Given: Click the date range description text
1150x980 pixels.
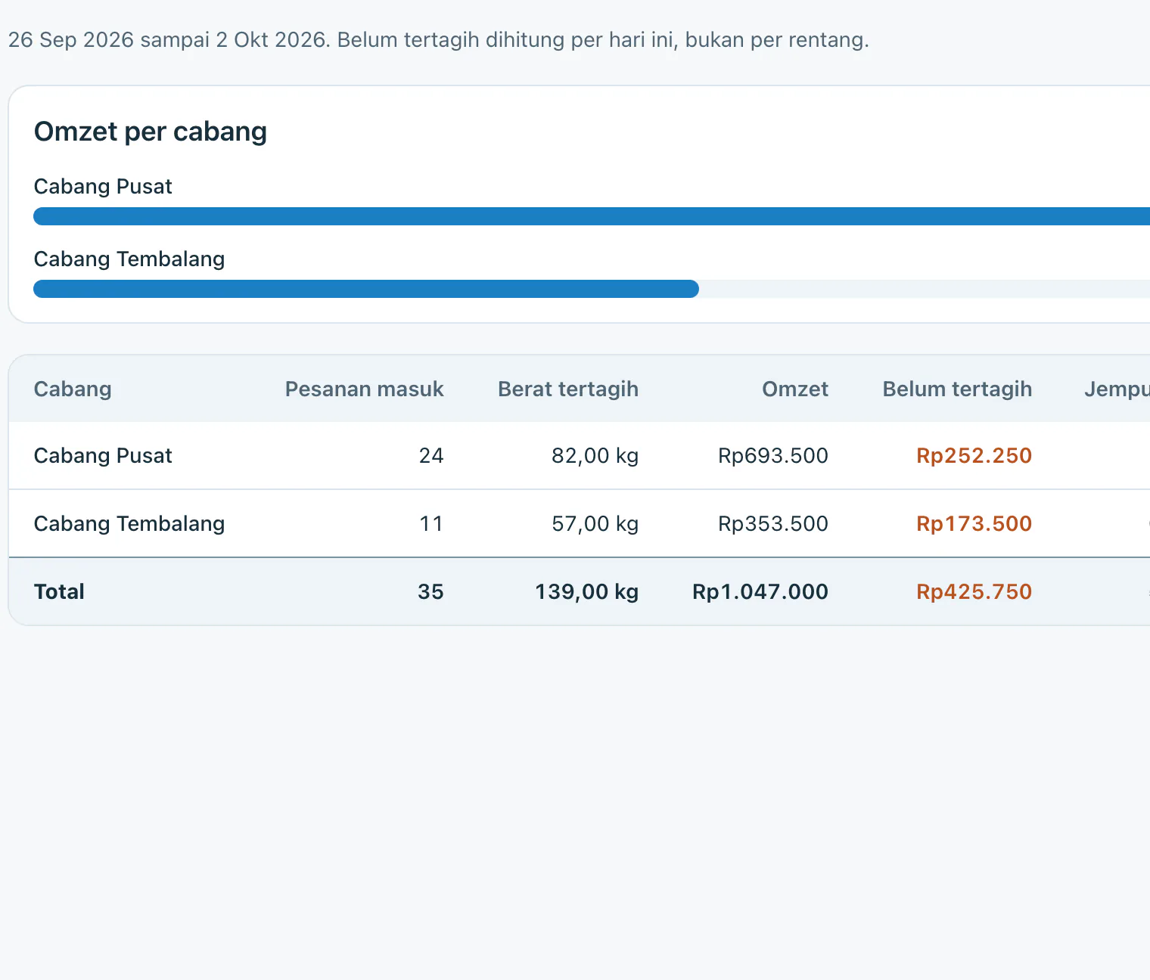Looking at the screenshot, I should pos(439,39).
